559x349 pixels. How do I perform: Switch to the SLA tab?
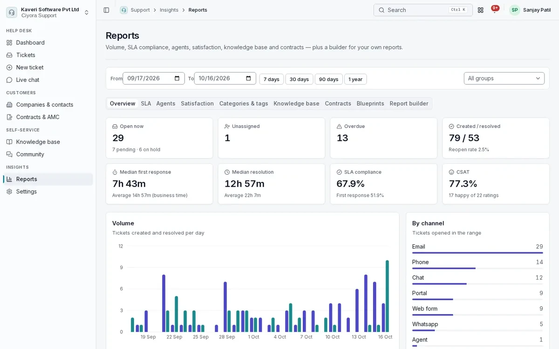coord(146,103)
